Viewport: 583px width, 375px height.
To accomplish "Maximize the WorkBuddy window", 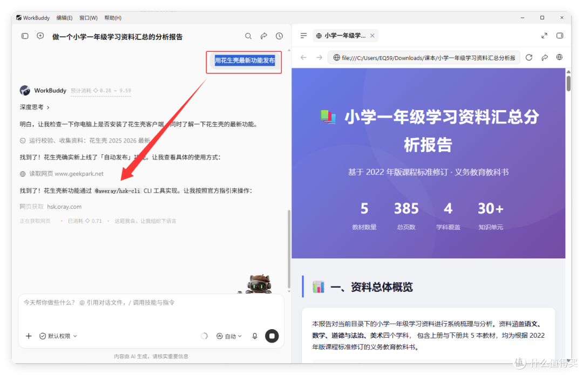I will click(542, 17).
